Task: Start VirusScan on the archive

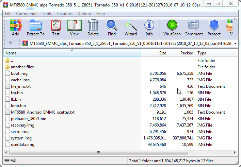Action: pos(172,28)
